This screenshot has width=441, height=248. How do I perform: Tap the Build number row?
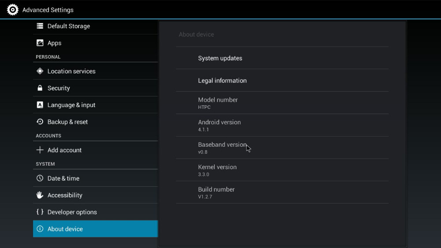click(x=282, y=192)
